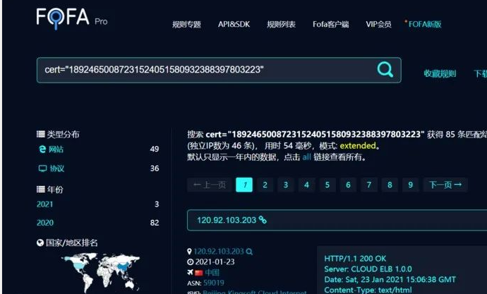Click the 年份 section heading
This screenshot has height=294, width=487.
[x=55, y=190]
